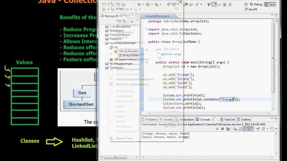Image resolution: width=287 pixels, height=161 pixels.
Task: Open the dropdown arrow beside the Run button
Action: click(x=152, y=4)
